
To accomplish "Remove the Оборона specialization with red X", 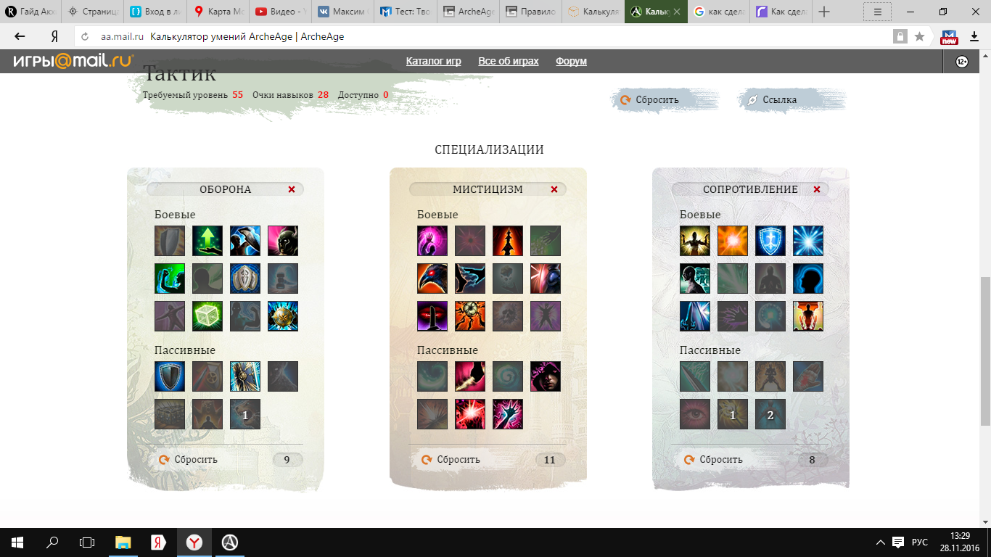I will click(x=292, y=189).
